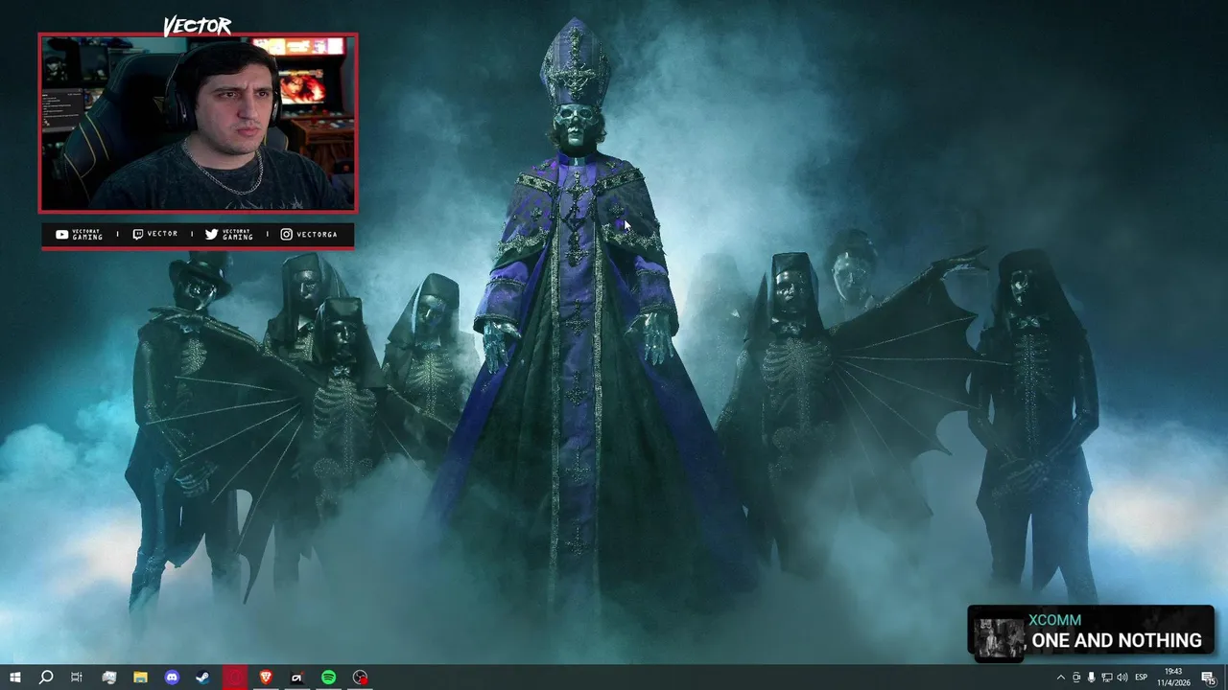
Task: Open the notification center with 15 badge
Action: [x=1208, y=678]
